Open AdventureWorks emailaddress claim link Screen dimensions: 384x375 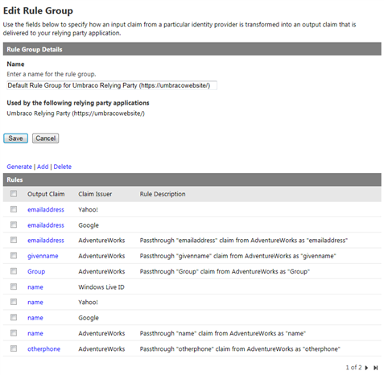click(46, 241)
